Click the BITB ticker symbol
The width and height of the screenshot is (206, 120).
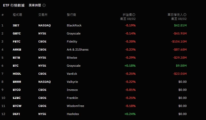point(16,58)
